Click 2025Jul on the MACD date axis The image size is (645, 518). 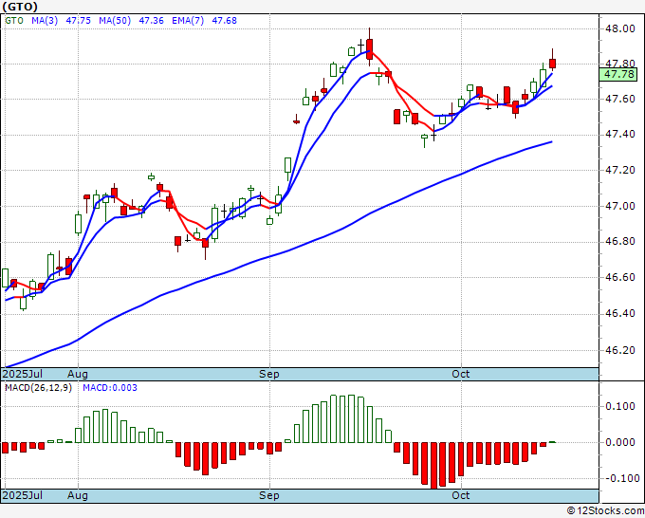[23, 495]
